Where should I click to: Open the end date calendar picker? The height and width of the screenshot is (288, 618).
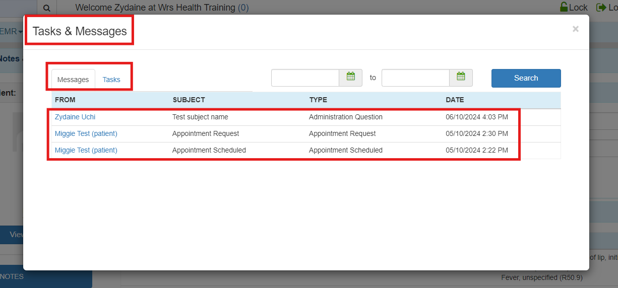(x=461, y=78)
